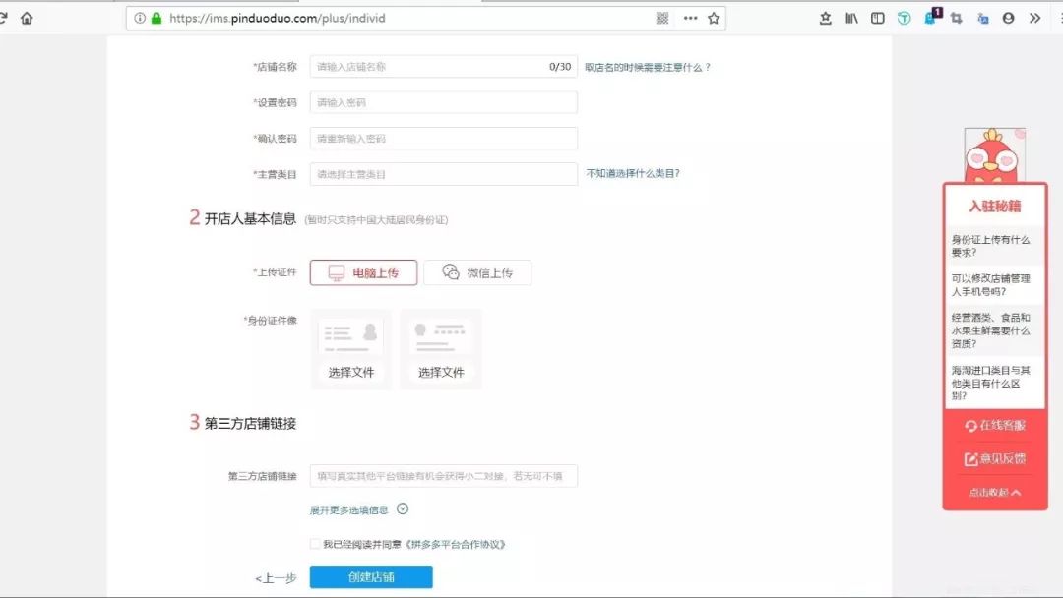Image resolution: width=1063 pixels, height=598 pixels.
Task: Choose file for ID card front image
Action: [x=351, y=350]
